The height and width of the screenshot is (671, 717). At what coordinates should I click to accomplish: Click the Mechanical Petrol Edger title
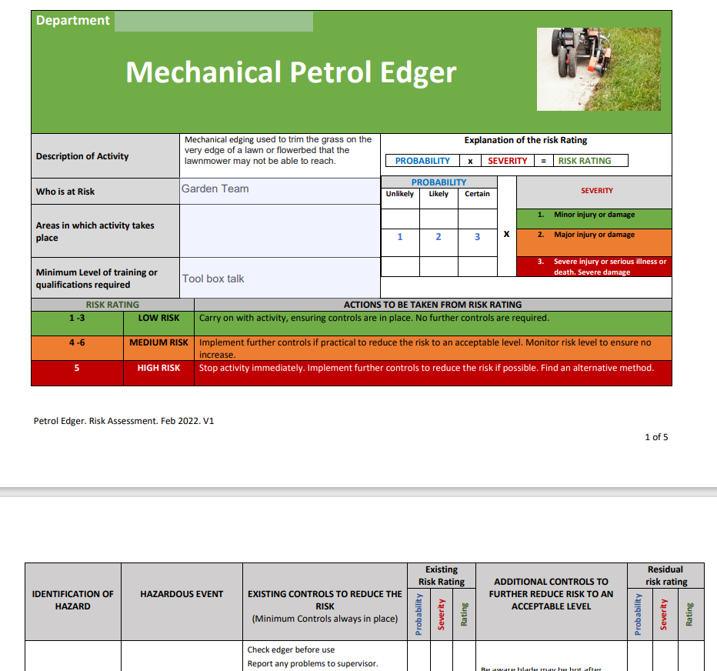point(292,75)
